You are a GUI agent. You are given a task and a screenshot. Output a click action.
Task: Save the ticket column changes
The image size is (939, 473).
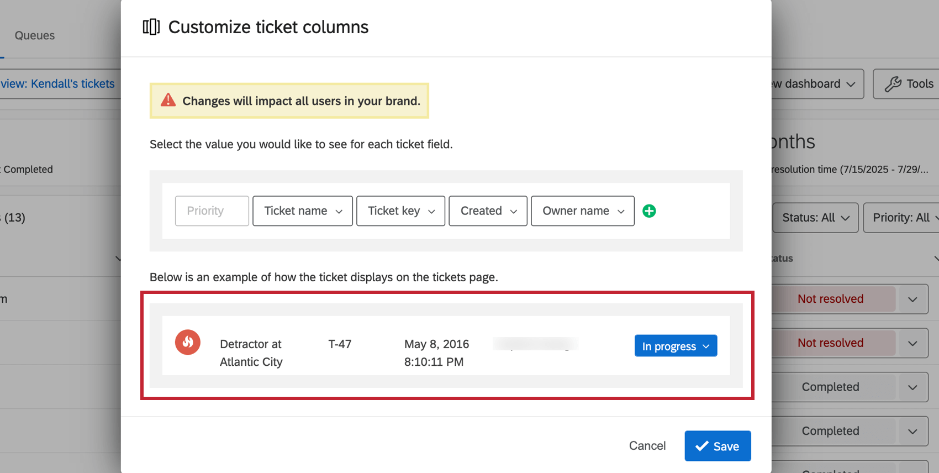coord(718,446)
